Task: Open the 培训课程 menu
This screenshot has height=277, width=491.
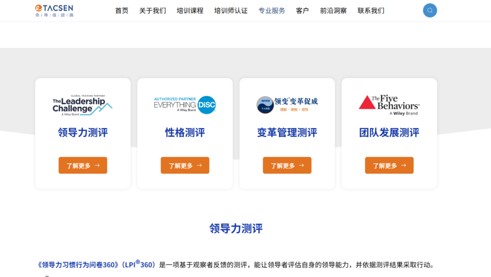Action: coord(190,11)
